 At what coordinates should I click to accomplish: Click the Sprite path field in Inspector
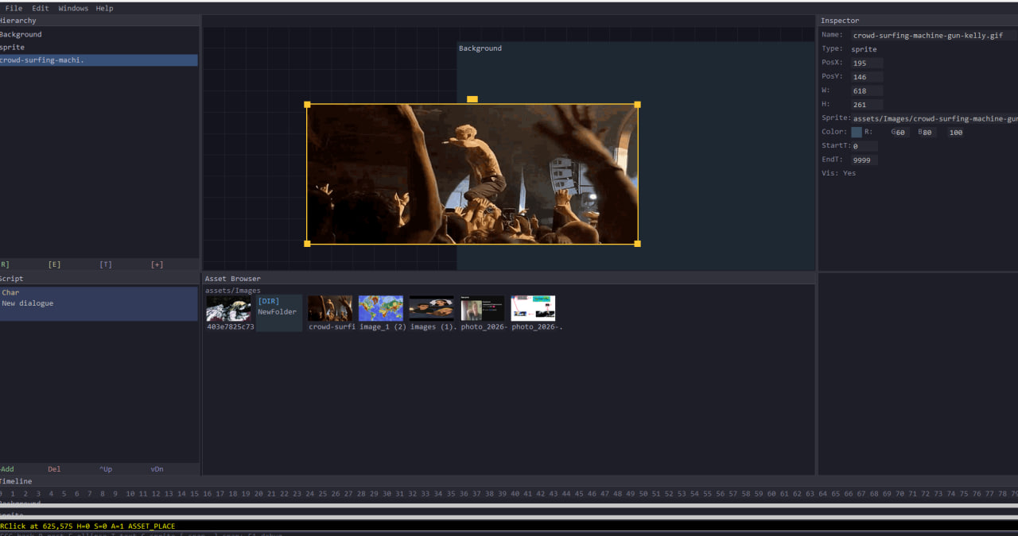point(934,118)
